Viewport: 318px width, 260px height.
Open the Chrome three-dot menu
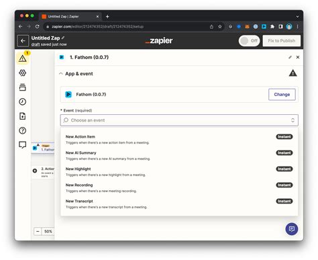click(x=297, y=27)
